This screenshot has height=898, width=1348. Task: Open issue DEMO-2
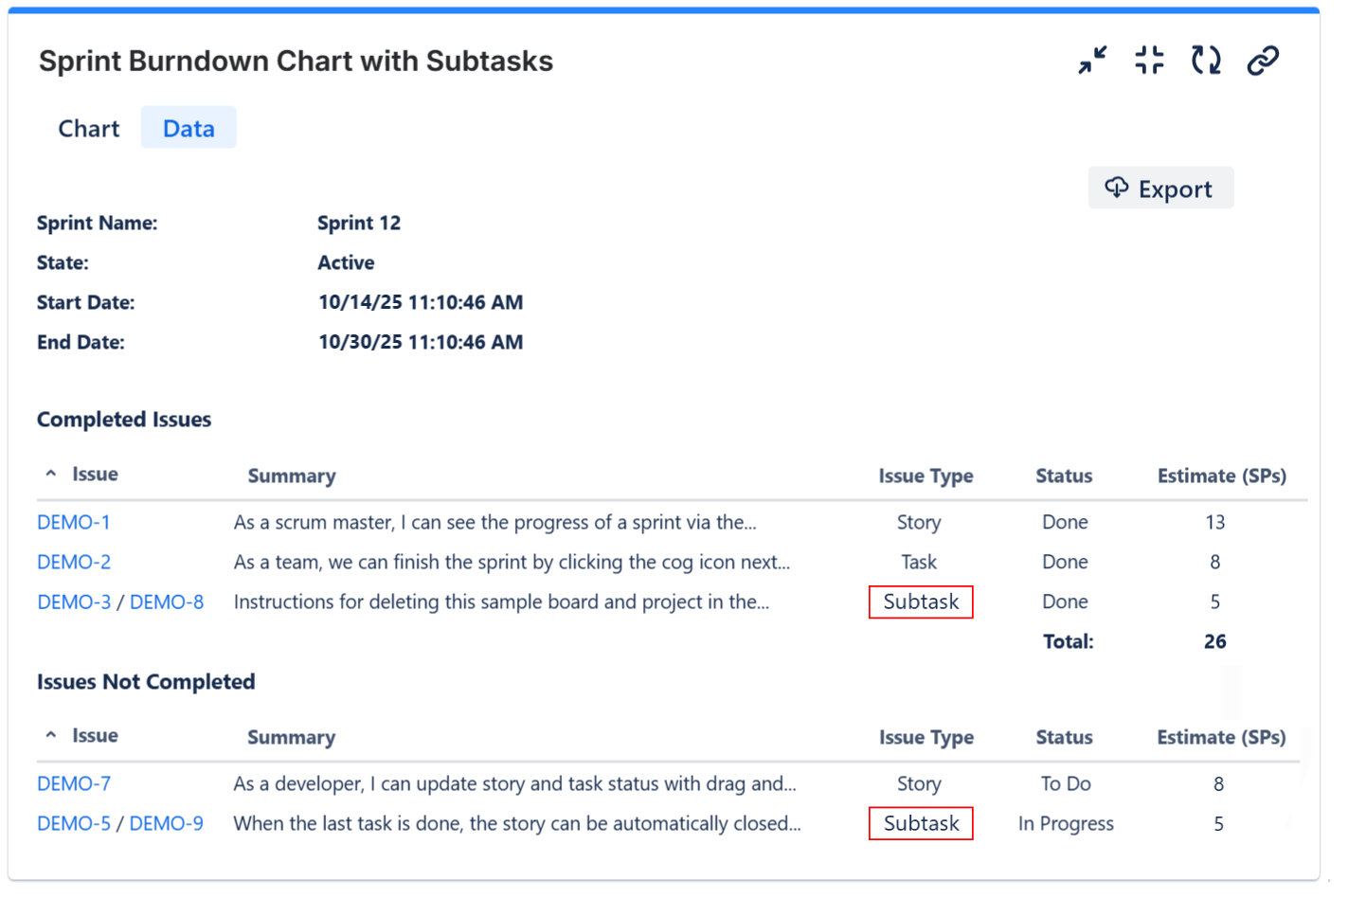point(73,562)
